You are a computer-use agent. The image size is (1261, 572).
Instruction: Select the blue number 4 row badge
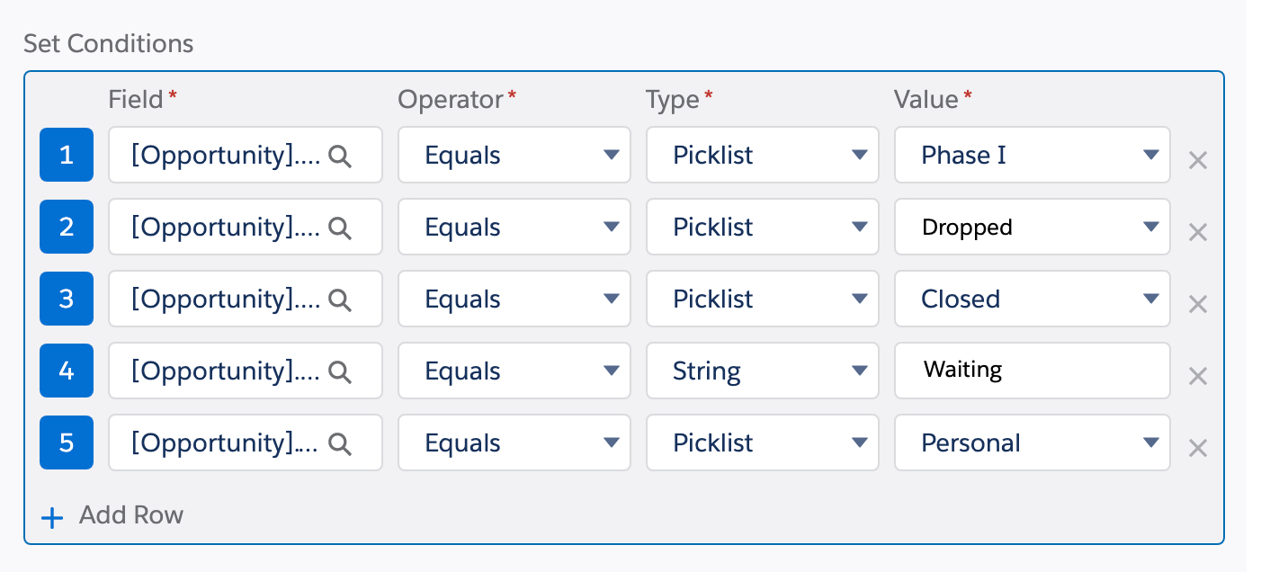(67, 371)
